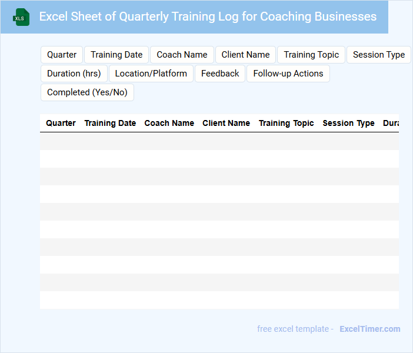Select the Location/Platform tag
The height and width of the screenshot is (353, 413).
(151, 74)
